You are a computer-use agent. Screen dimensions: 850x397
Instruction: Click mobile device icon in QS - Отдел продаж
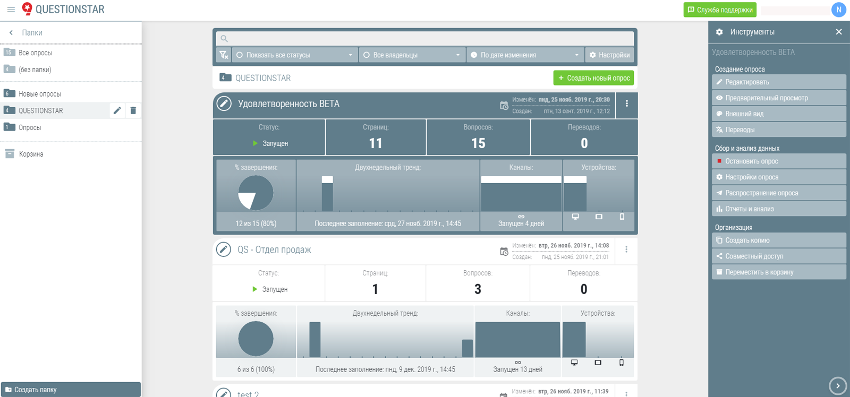pyautogui.click(x=622, y=363)
